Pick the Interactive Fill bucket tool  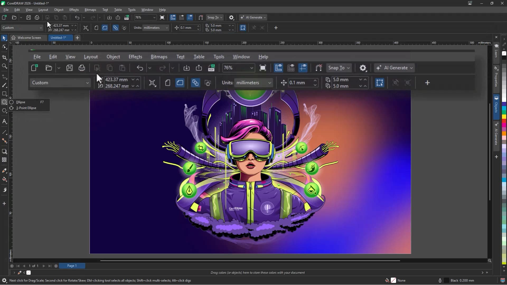(x=4, y=179)
